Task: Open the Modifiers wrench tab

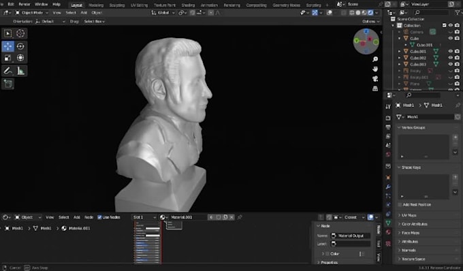Action: pyautogui.click(x=388, y=187)
